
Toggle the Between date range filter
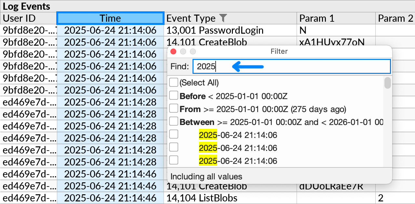[174, 121]
